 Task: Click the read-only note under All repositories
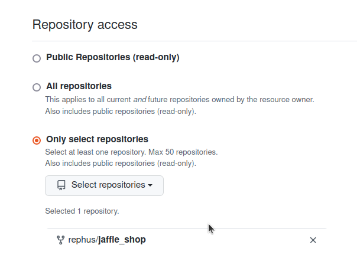(121, 112)
